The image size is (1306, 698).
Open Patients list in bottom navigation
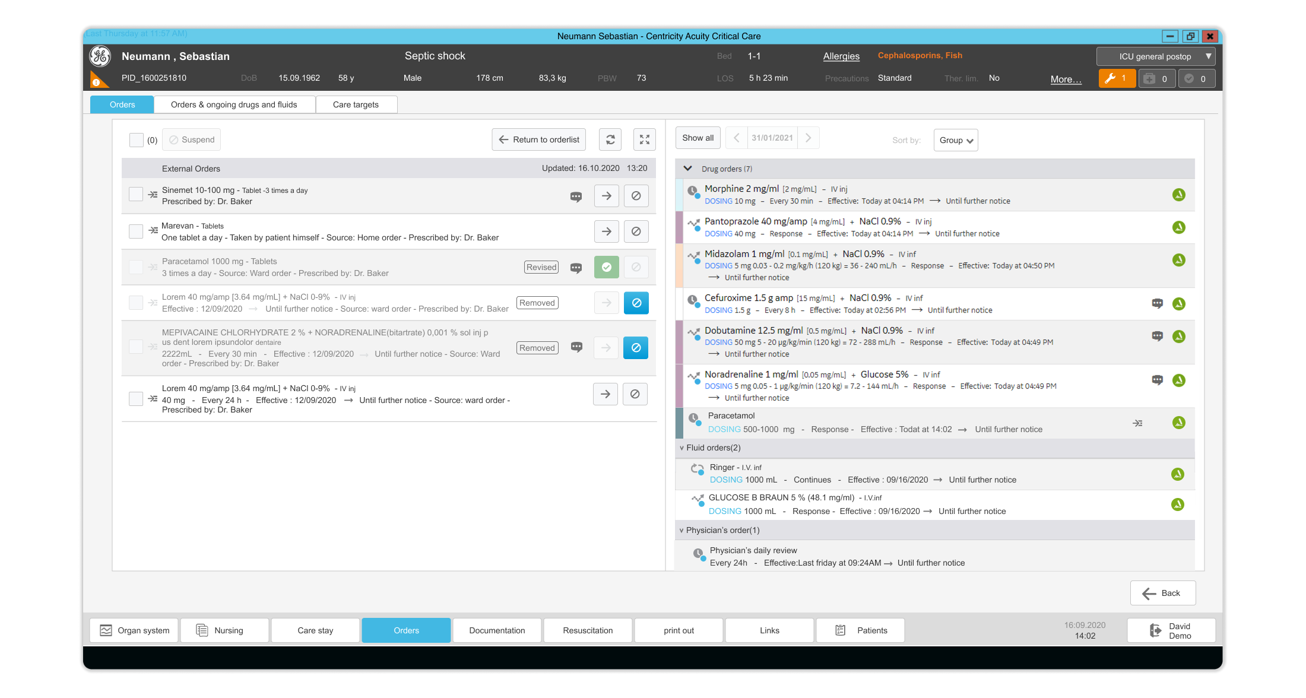point(860,630)
